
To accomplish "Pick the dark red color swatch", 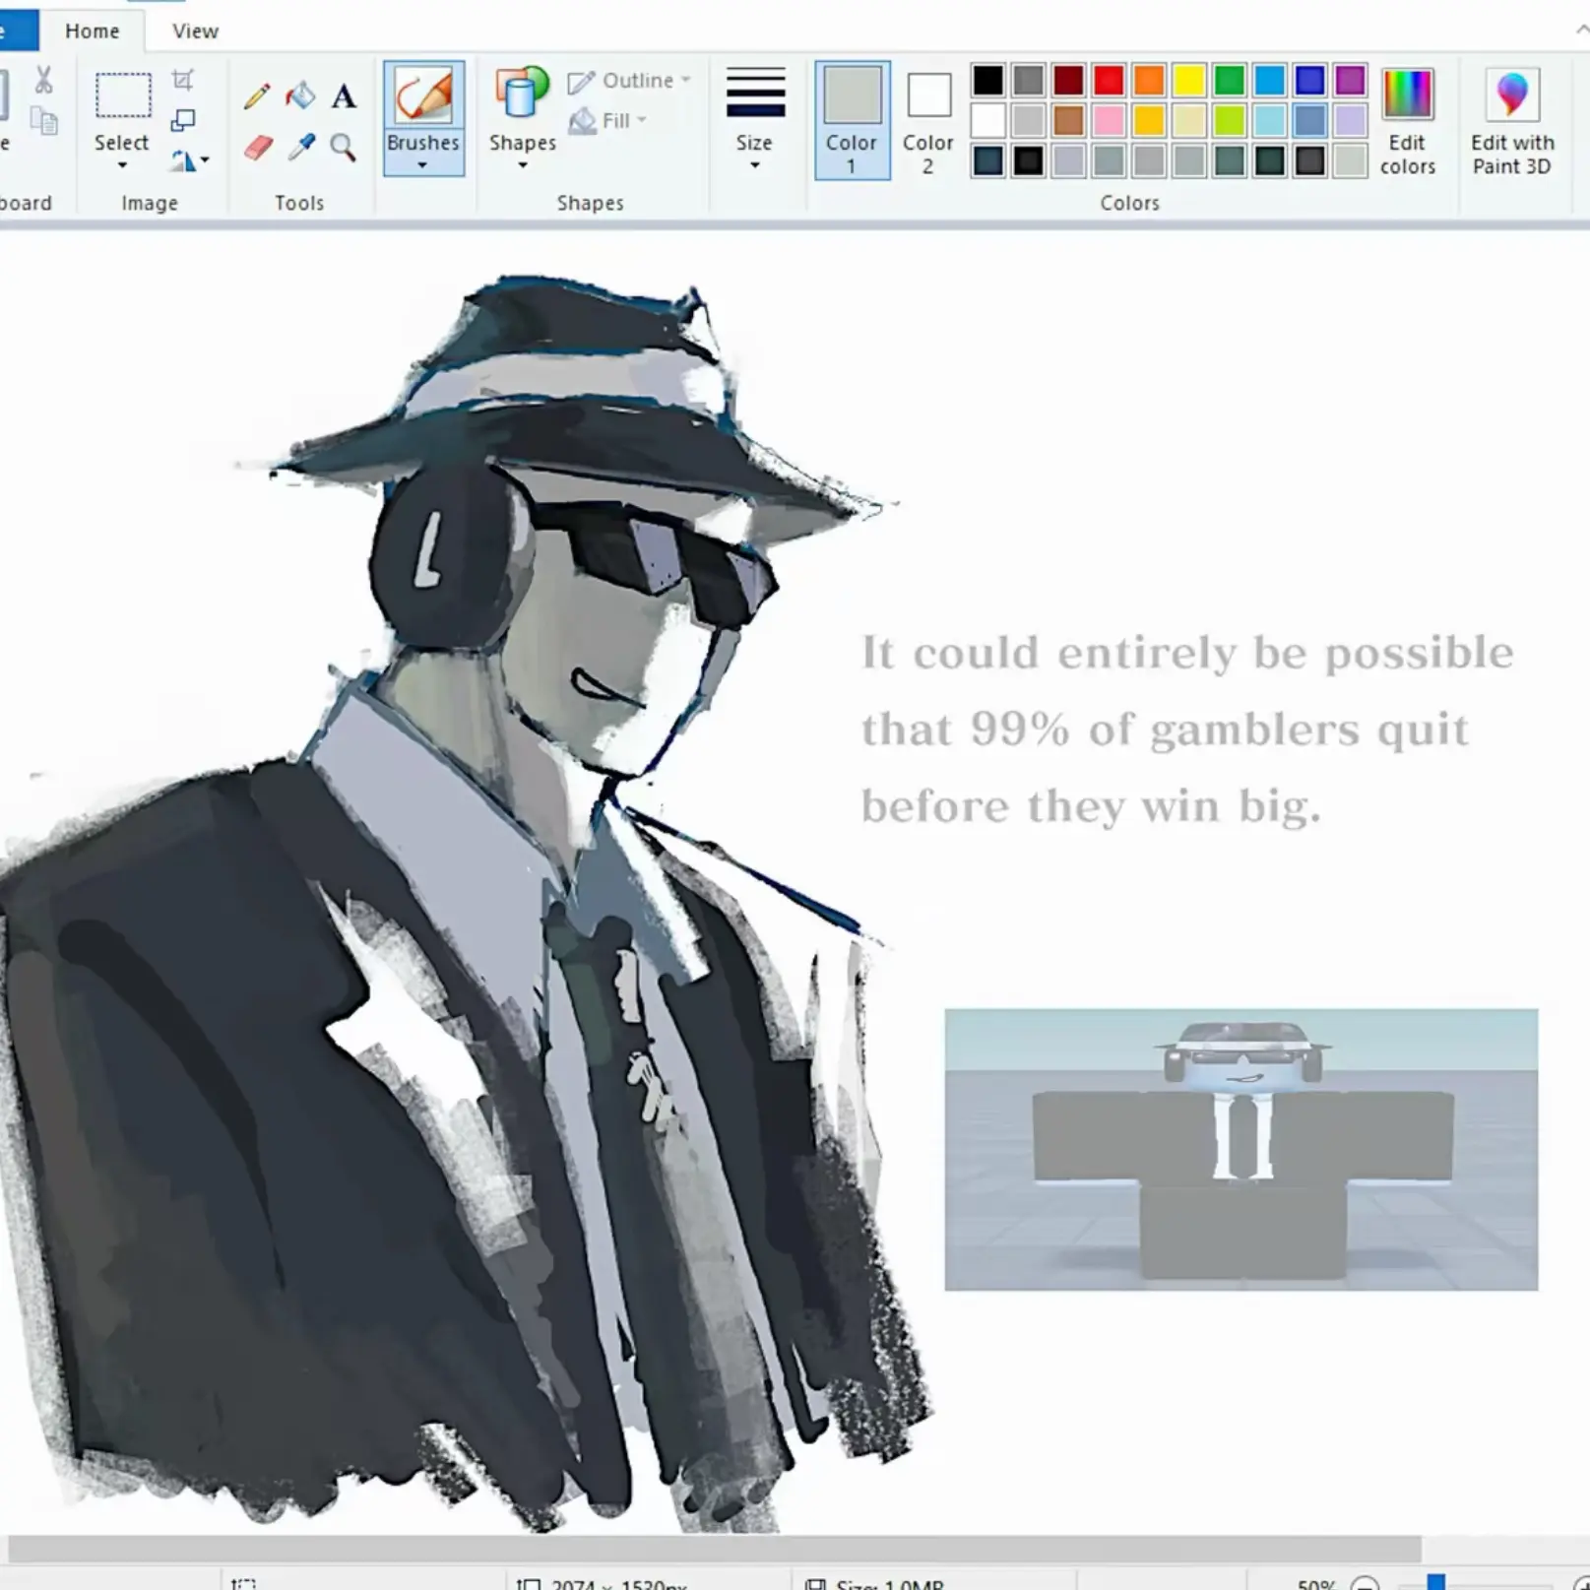I will 1068,80.
